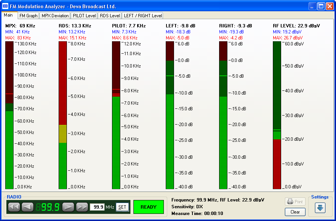Switch to the MPX Deviation tab
Viewport: 336px width, 221px height.
pos(55,16)
